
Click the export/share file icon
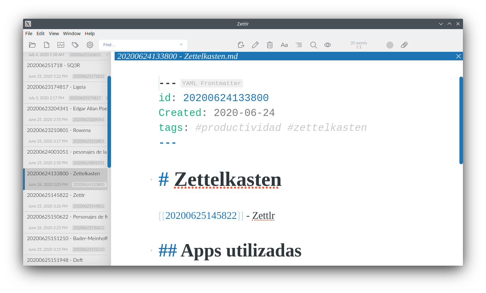[x=241, y=45]
